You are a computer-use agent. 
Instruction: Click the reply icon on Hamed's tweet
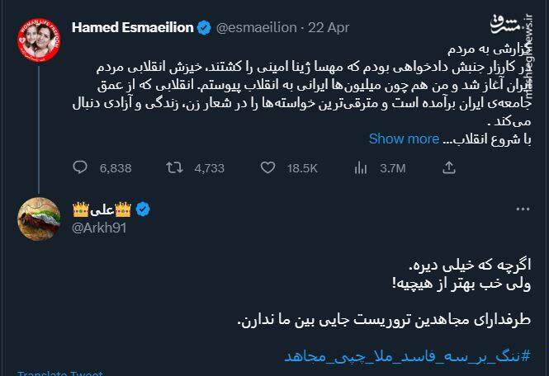[x=80, y=167]
